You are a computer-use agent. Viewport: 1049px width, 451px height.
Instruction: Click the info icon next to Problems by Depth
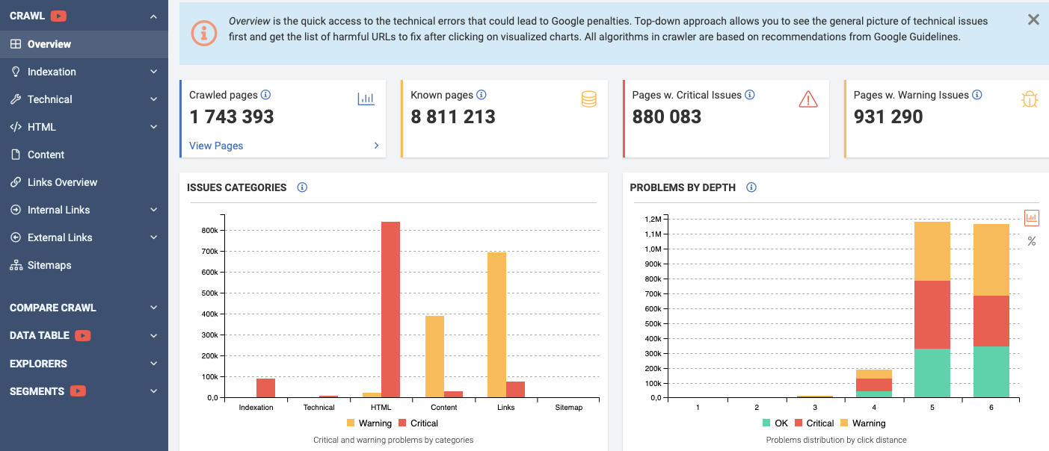click(x=751, y=187)
